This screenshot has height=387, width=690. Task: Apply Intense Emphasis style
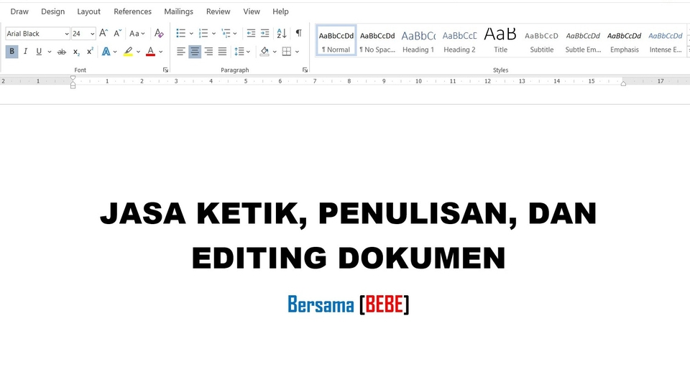point(666,40)
